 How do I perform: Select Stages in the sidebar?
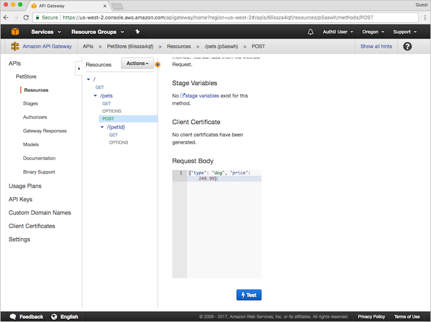tap(30, 103)
